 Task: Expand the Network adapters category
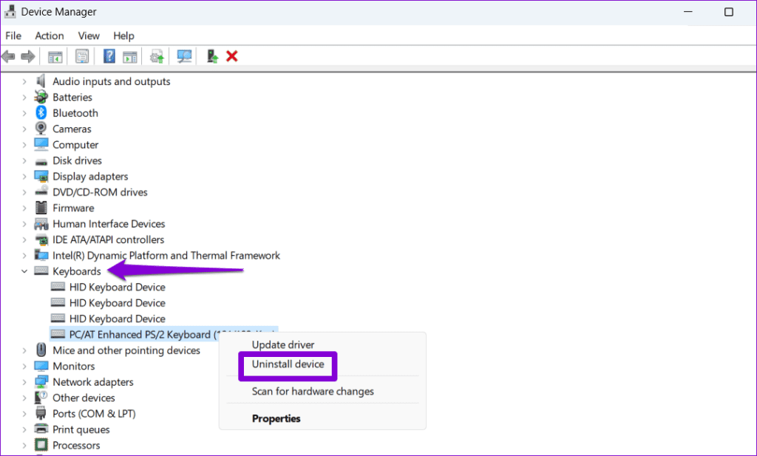24,381
